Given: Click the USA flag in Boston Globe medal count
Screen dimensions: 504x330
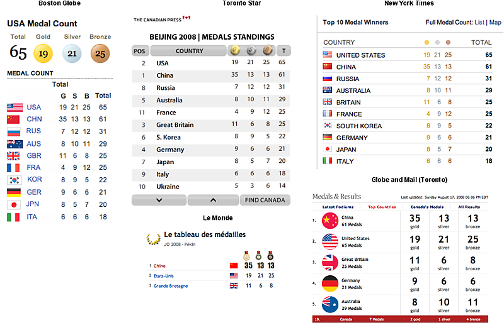Looking at the screenshot, I should point(14,107).
